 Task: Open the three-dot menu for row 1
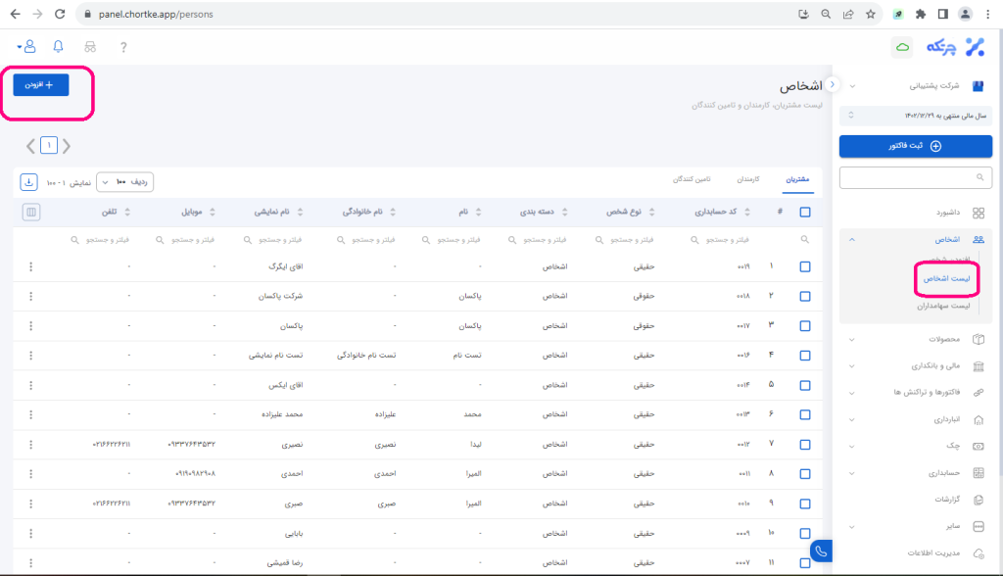coord(30,266)
